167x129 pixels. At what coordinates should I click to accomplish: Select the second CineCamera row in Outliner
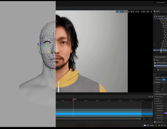tap(163, 52)
